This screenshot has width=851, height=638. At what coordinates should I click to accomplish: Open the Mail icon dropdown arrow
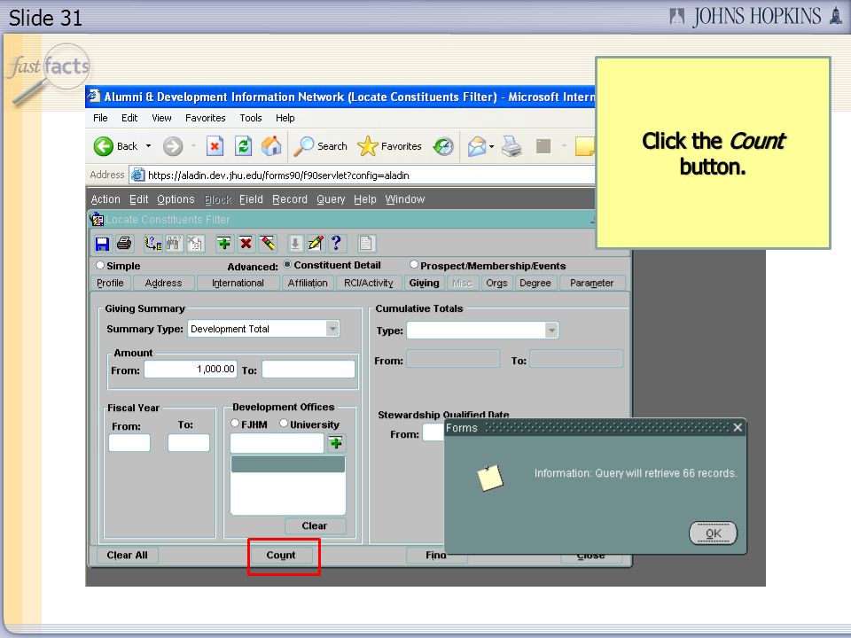pyautogui.click(x=491, y=146)
